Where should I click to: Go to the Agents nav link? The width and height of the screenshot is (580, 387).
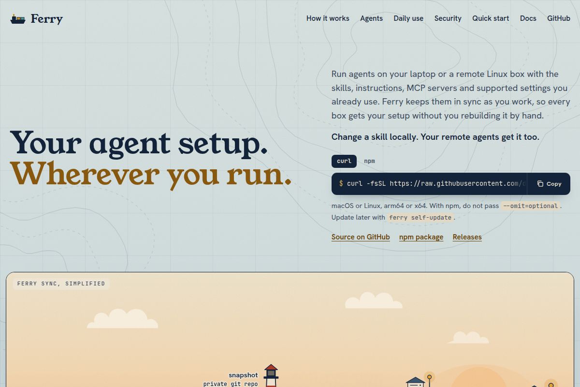coord(371,18)
